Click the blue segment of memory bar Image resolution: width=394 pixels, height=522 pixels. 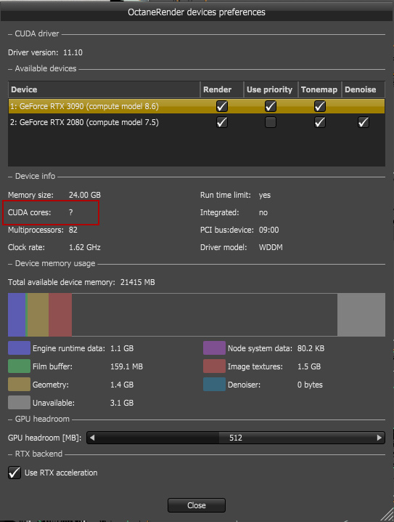[x=17, y=315]
